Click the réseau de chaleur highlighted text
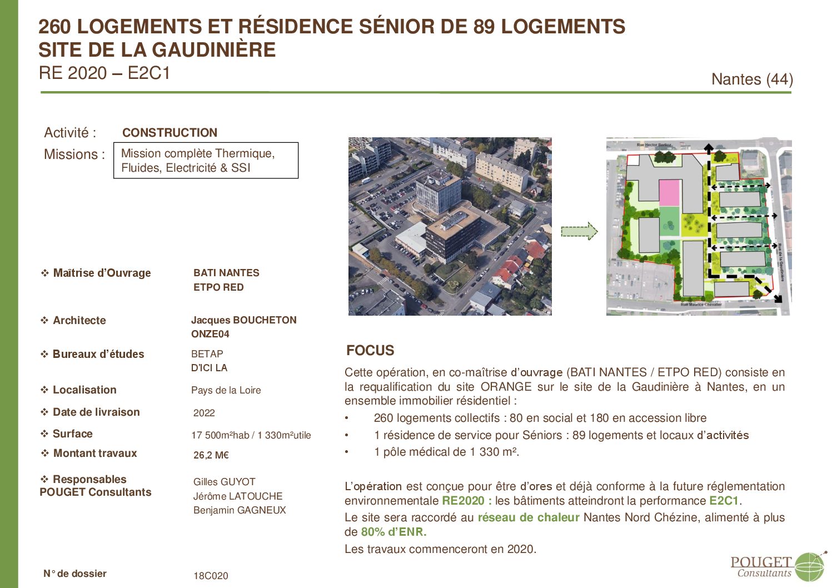 529,517
